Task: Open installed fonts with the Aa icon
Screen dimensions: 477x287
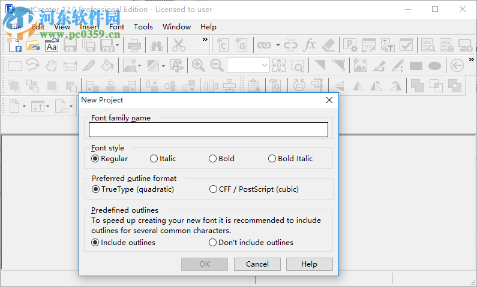Action: click(x=52, y=46)
